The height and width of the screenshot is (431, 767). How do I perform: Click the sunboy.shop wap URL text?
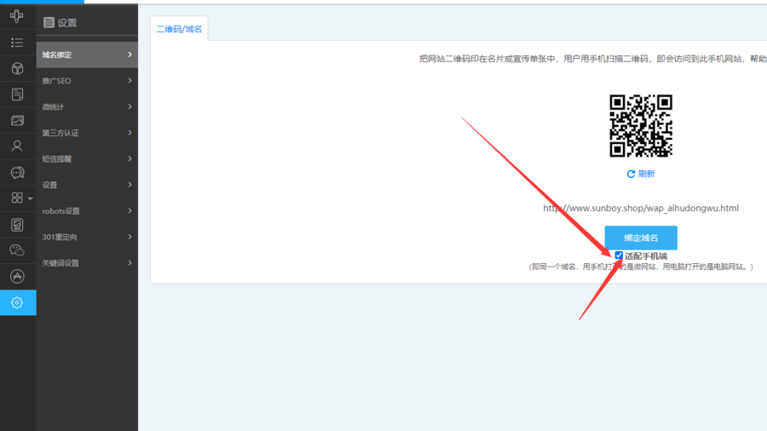pos(641,208)
